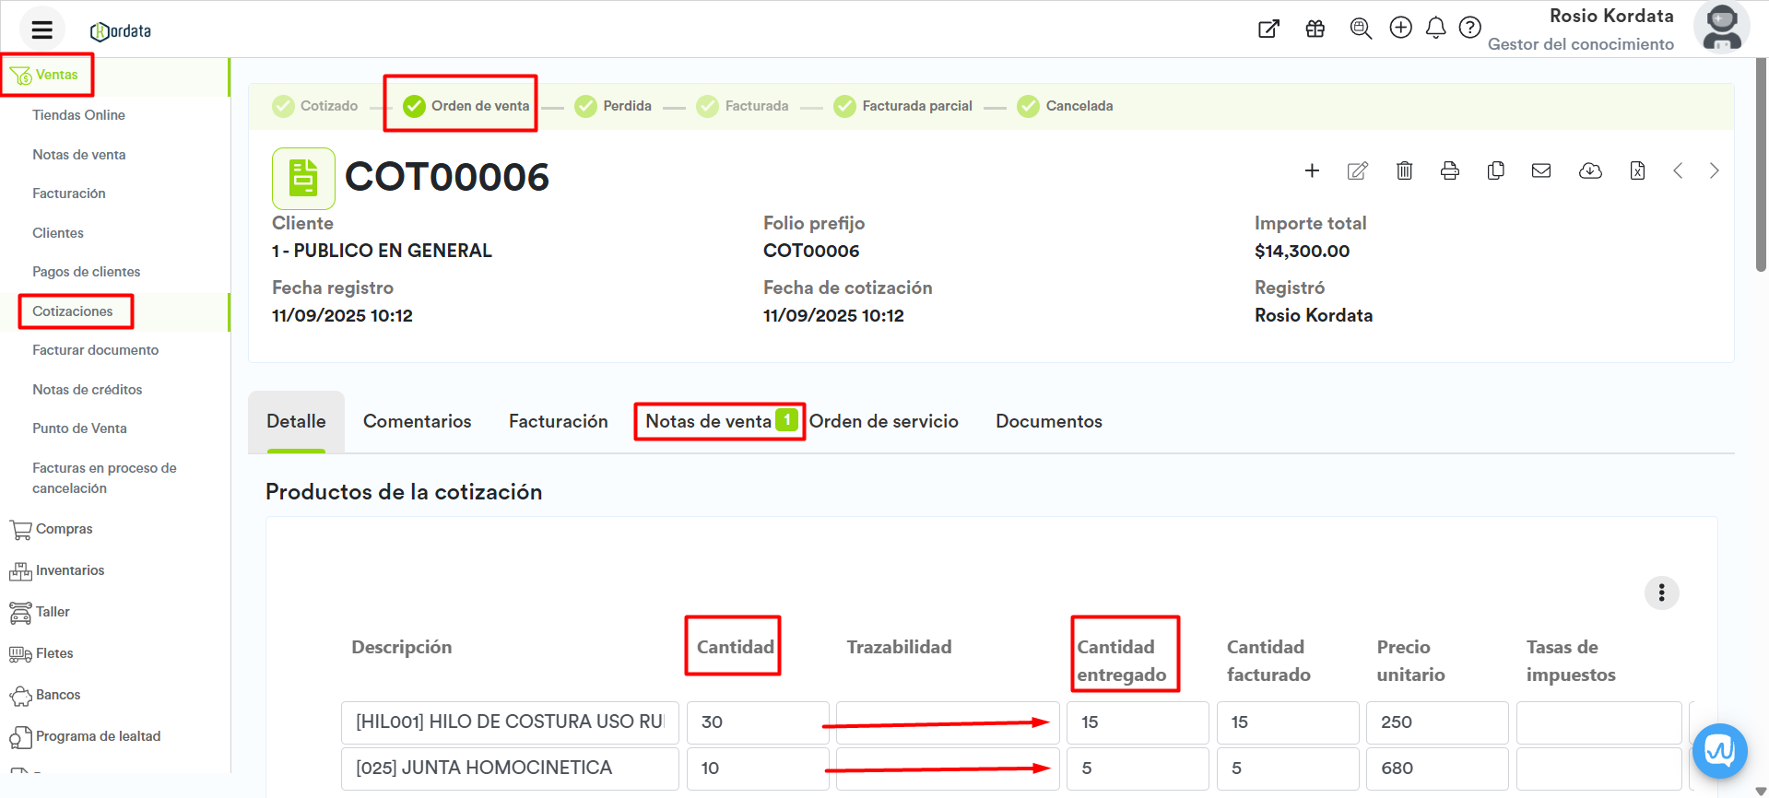
Task: Select the Cancelada status step
Action: [x=1066, y=106]
